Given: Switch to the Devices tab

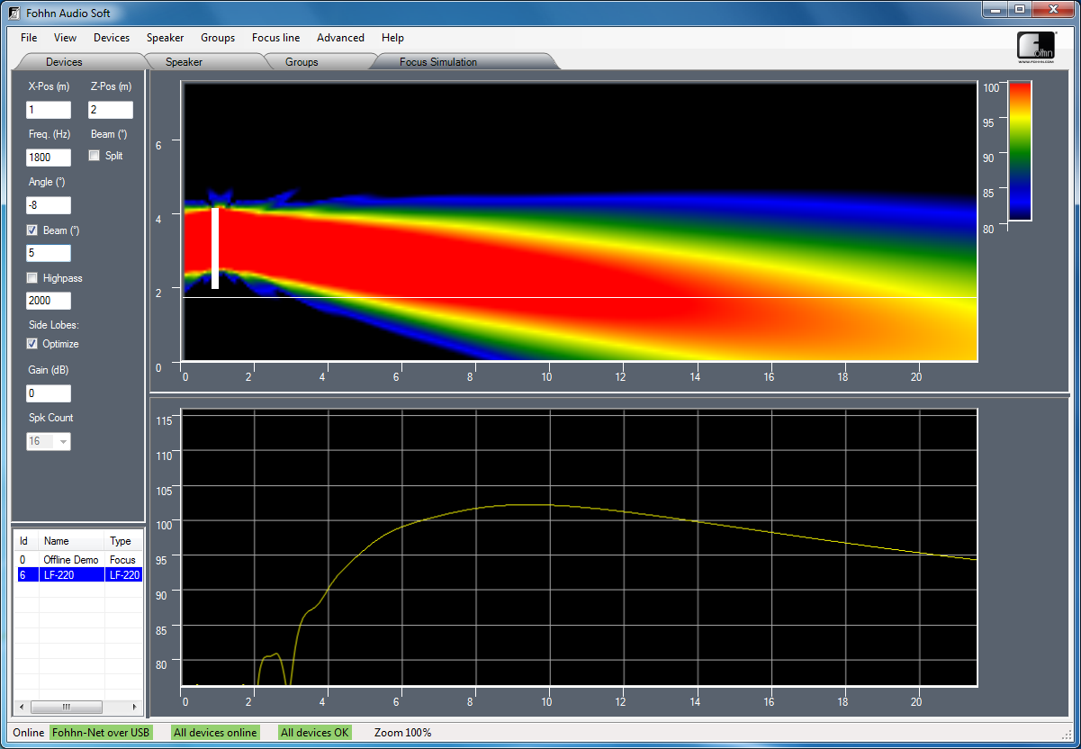Looking at the screenshot, I should pyautogui.click(x=64, y=62).
